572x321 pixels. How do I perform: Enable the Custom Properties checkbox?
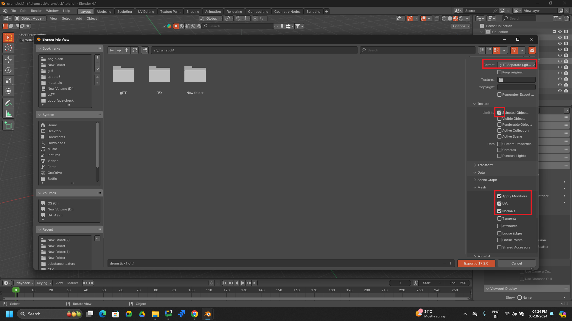coord(499,144)
